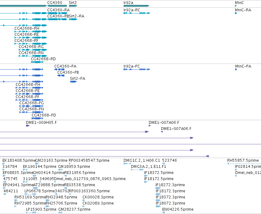
Task: Click EST RP003163360.5prime
Action: 89,191
